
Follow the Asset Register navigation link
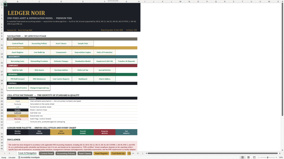click(x=18, y=52)
